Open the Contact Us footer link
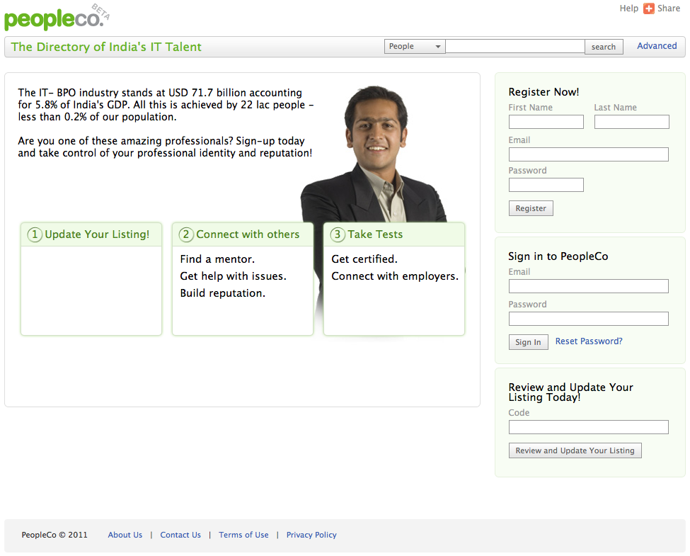The height and width of the screenshot is (556, 690). tap(180, 535)
